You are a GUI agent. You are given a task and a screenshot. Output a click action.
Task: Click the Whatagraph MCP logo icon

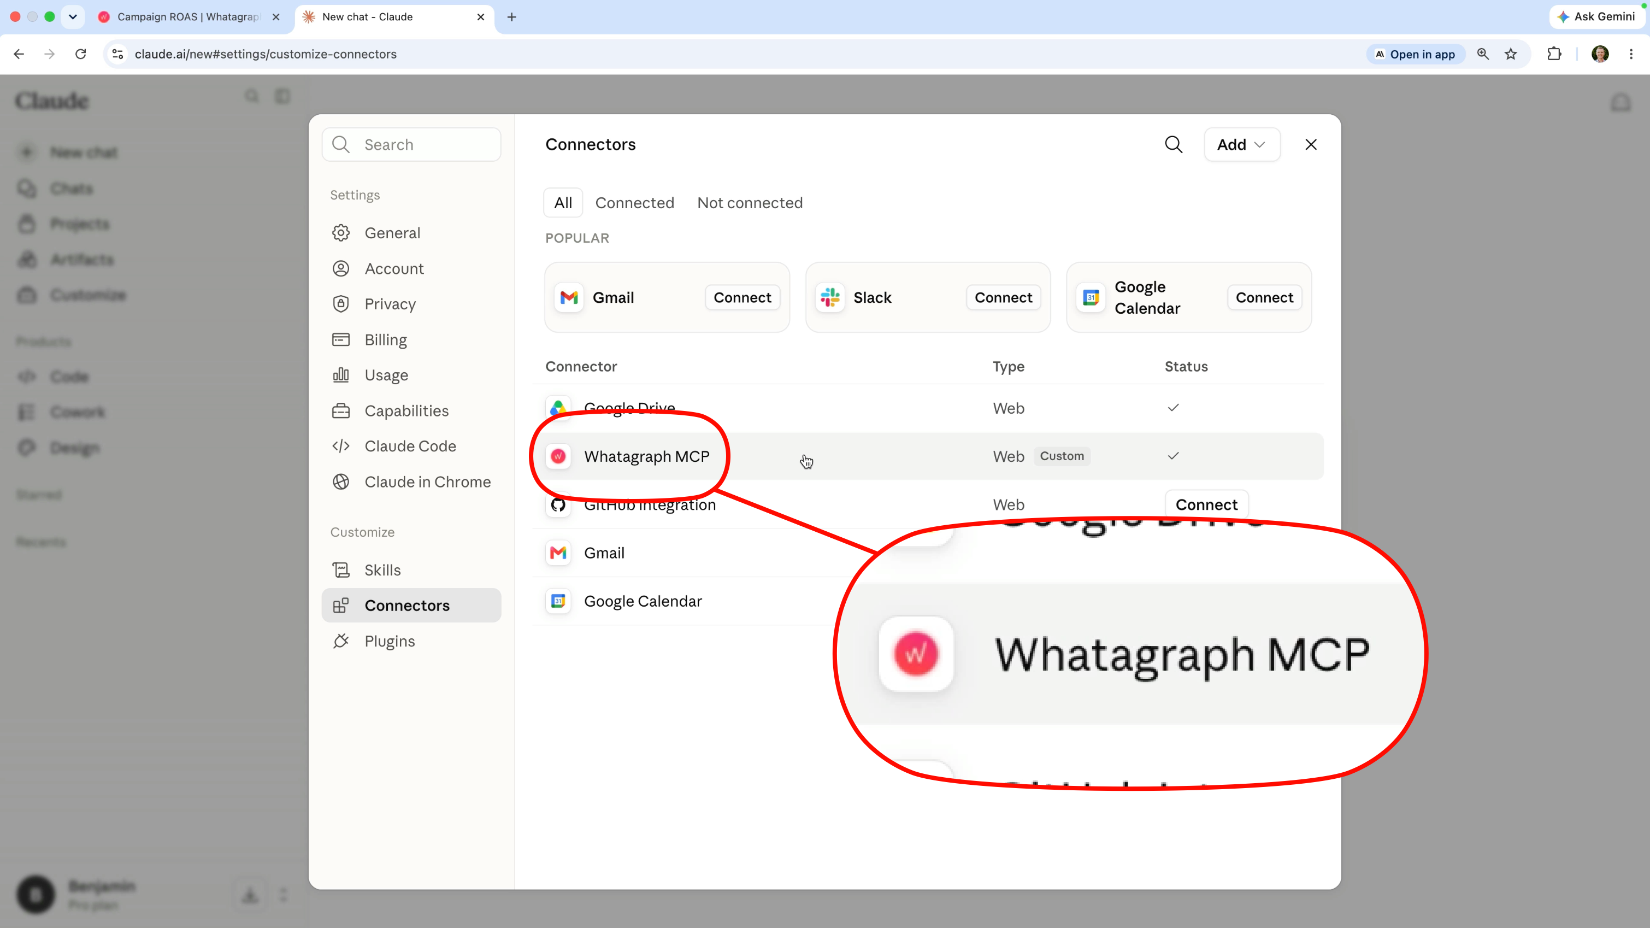[558, 456]
